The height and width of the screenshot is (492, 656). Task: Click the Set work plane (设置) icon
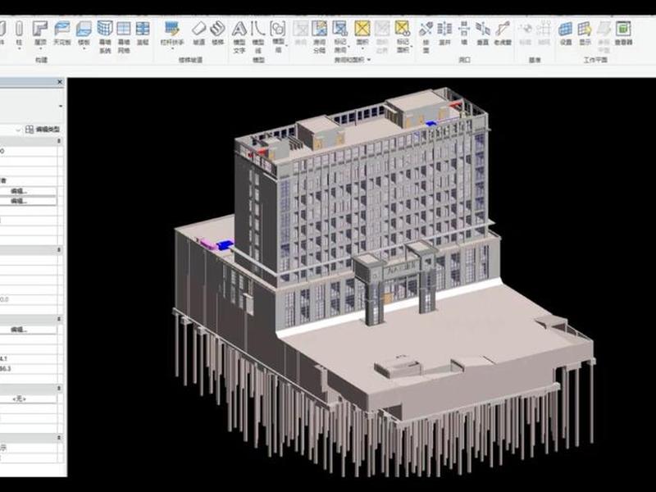[566, 33]
